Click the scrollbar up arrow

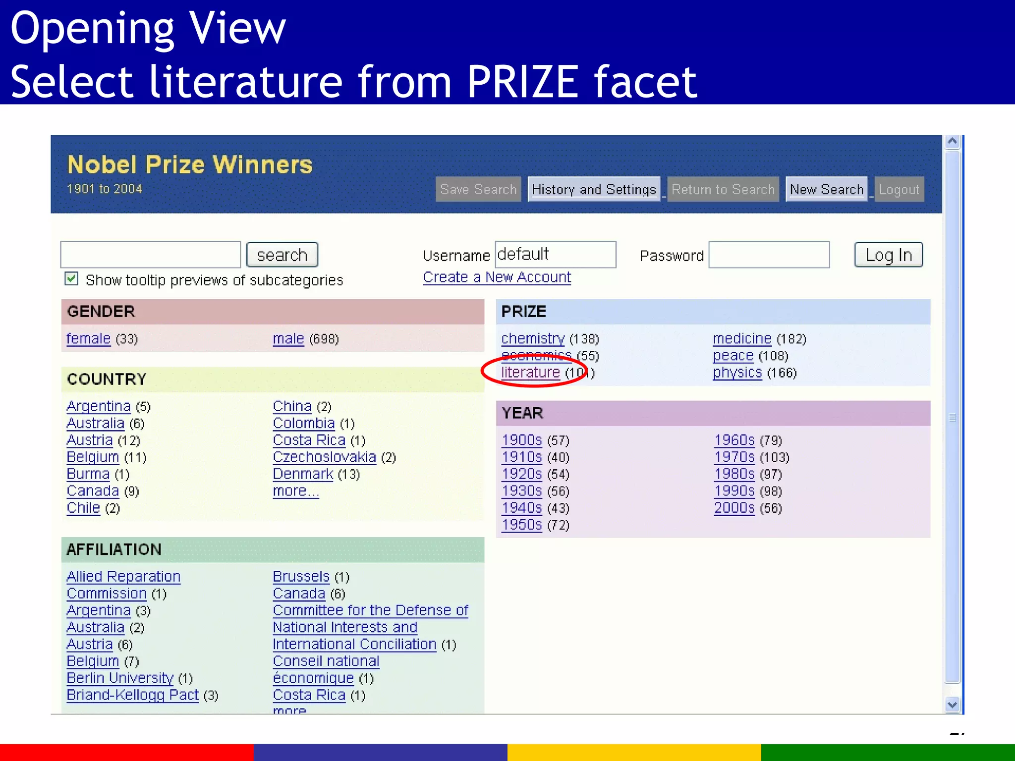point(952,142)
